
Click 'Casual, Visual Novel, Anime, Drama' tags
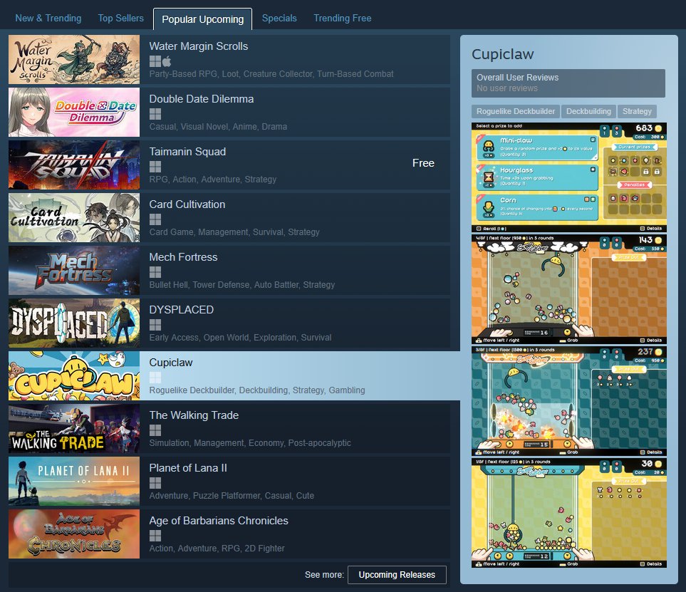(218, 127)
